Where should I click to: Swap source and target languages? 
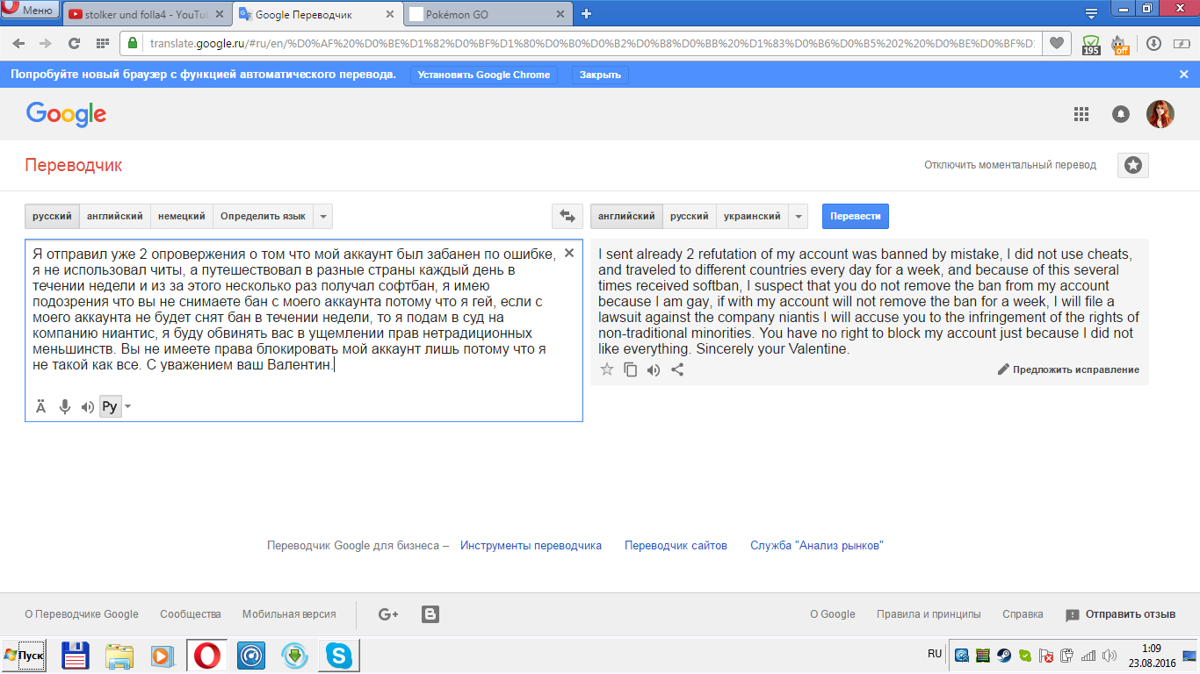[567, 216]
